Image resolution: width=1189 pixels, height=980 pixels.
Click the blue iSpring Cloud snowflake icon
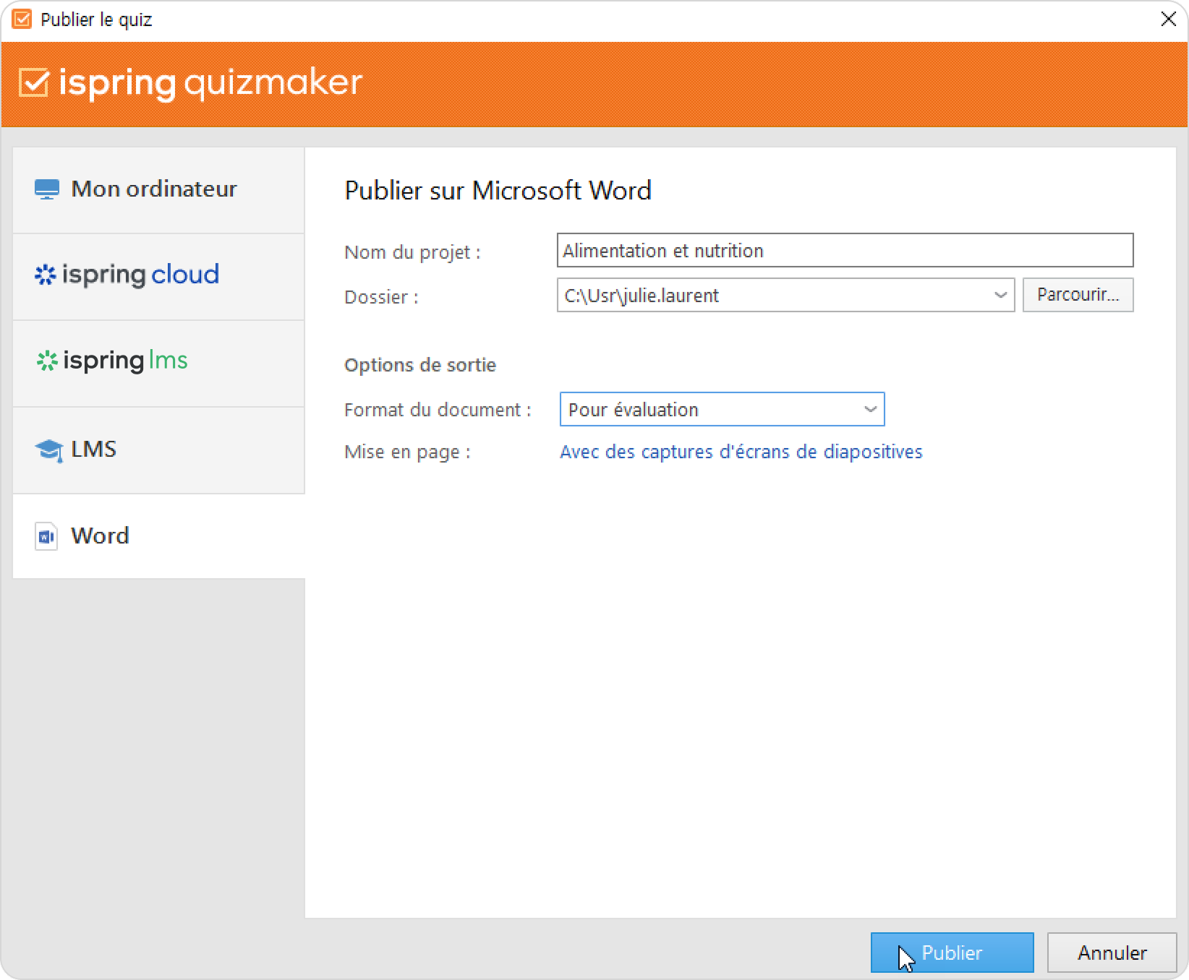[x=46, y=275]
